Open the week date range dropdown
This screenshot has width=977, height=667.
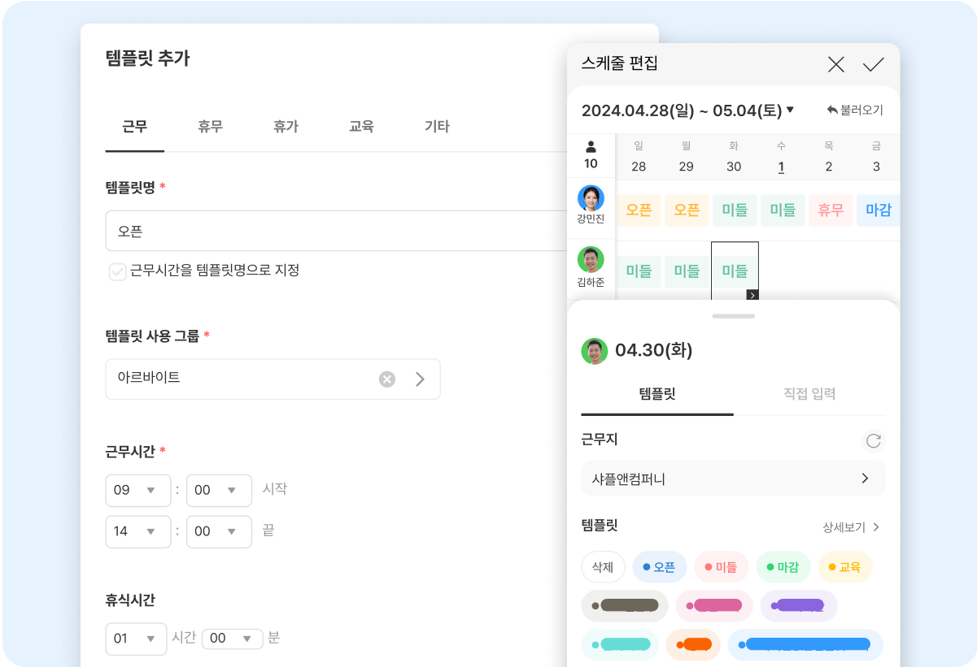click(687, 110)
